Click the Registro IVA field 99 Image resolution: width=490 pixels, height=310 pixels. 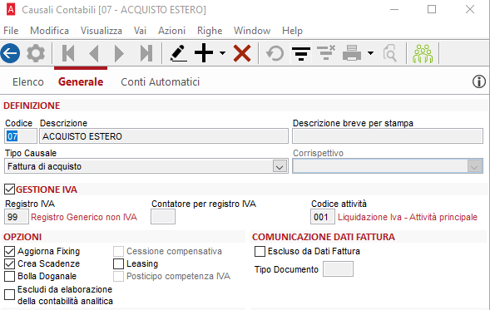pyautogui.click(x=17, y=217)
